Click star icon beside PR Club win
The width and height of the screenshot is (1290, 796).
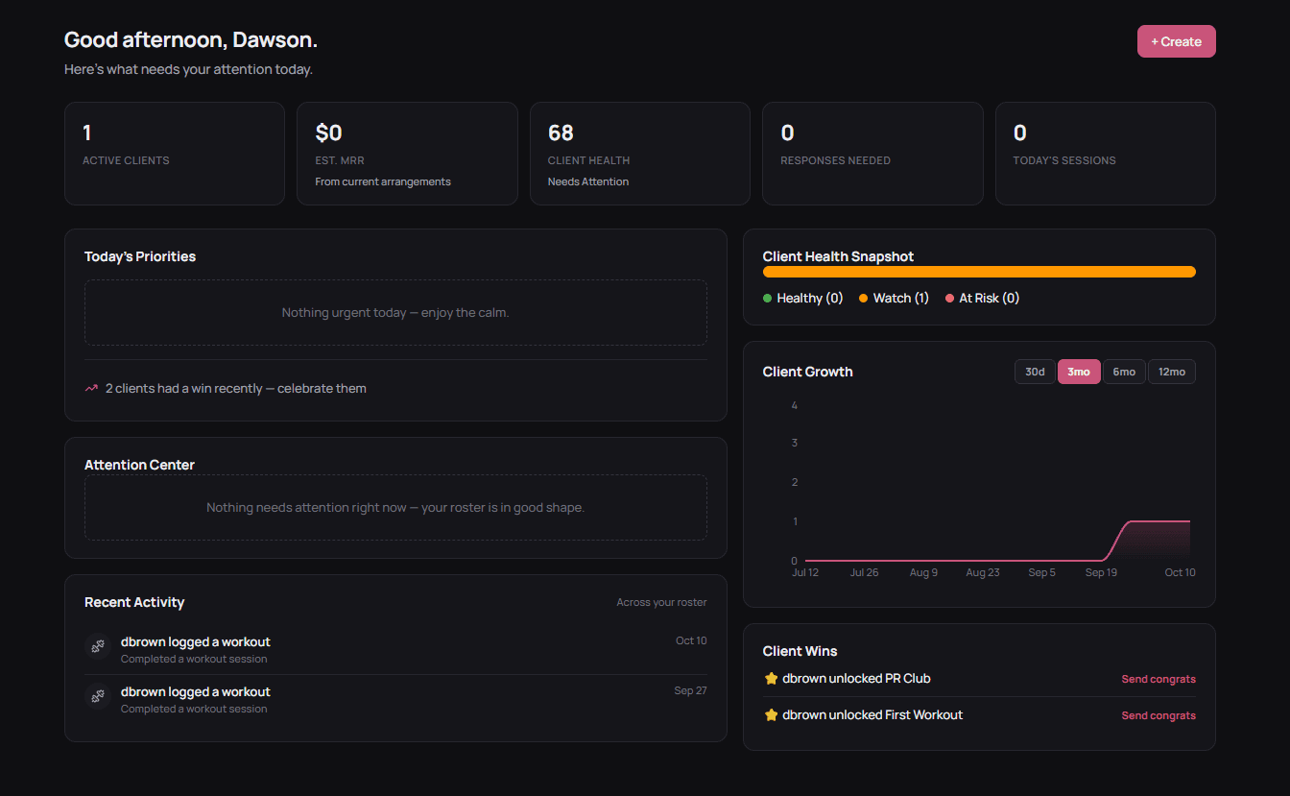[x=770, y=678]
